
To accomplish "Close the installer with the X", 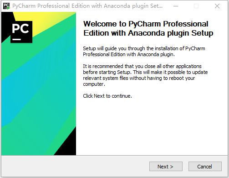I will click(x=217, y=6).
